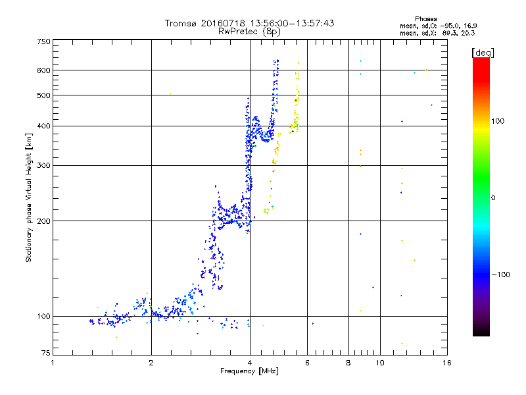Click the x-axis label '2'

click(151, 363)
